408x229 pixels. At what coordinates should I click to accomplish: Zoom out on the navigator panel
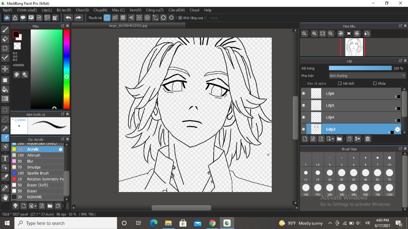[x=330, y=33]
